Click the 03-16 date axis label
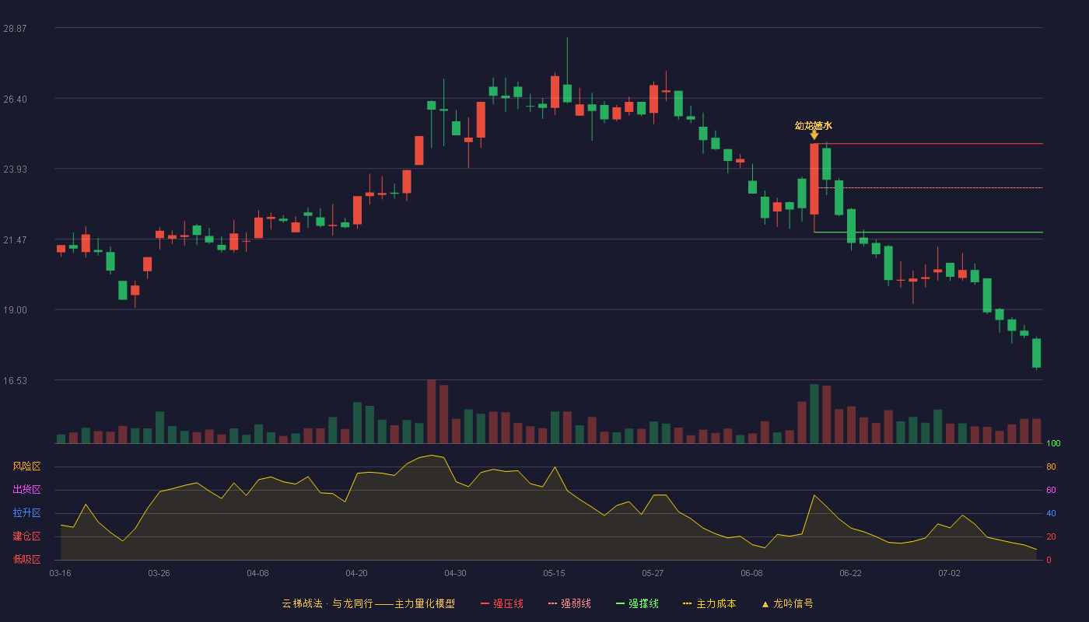 (60, 573)
